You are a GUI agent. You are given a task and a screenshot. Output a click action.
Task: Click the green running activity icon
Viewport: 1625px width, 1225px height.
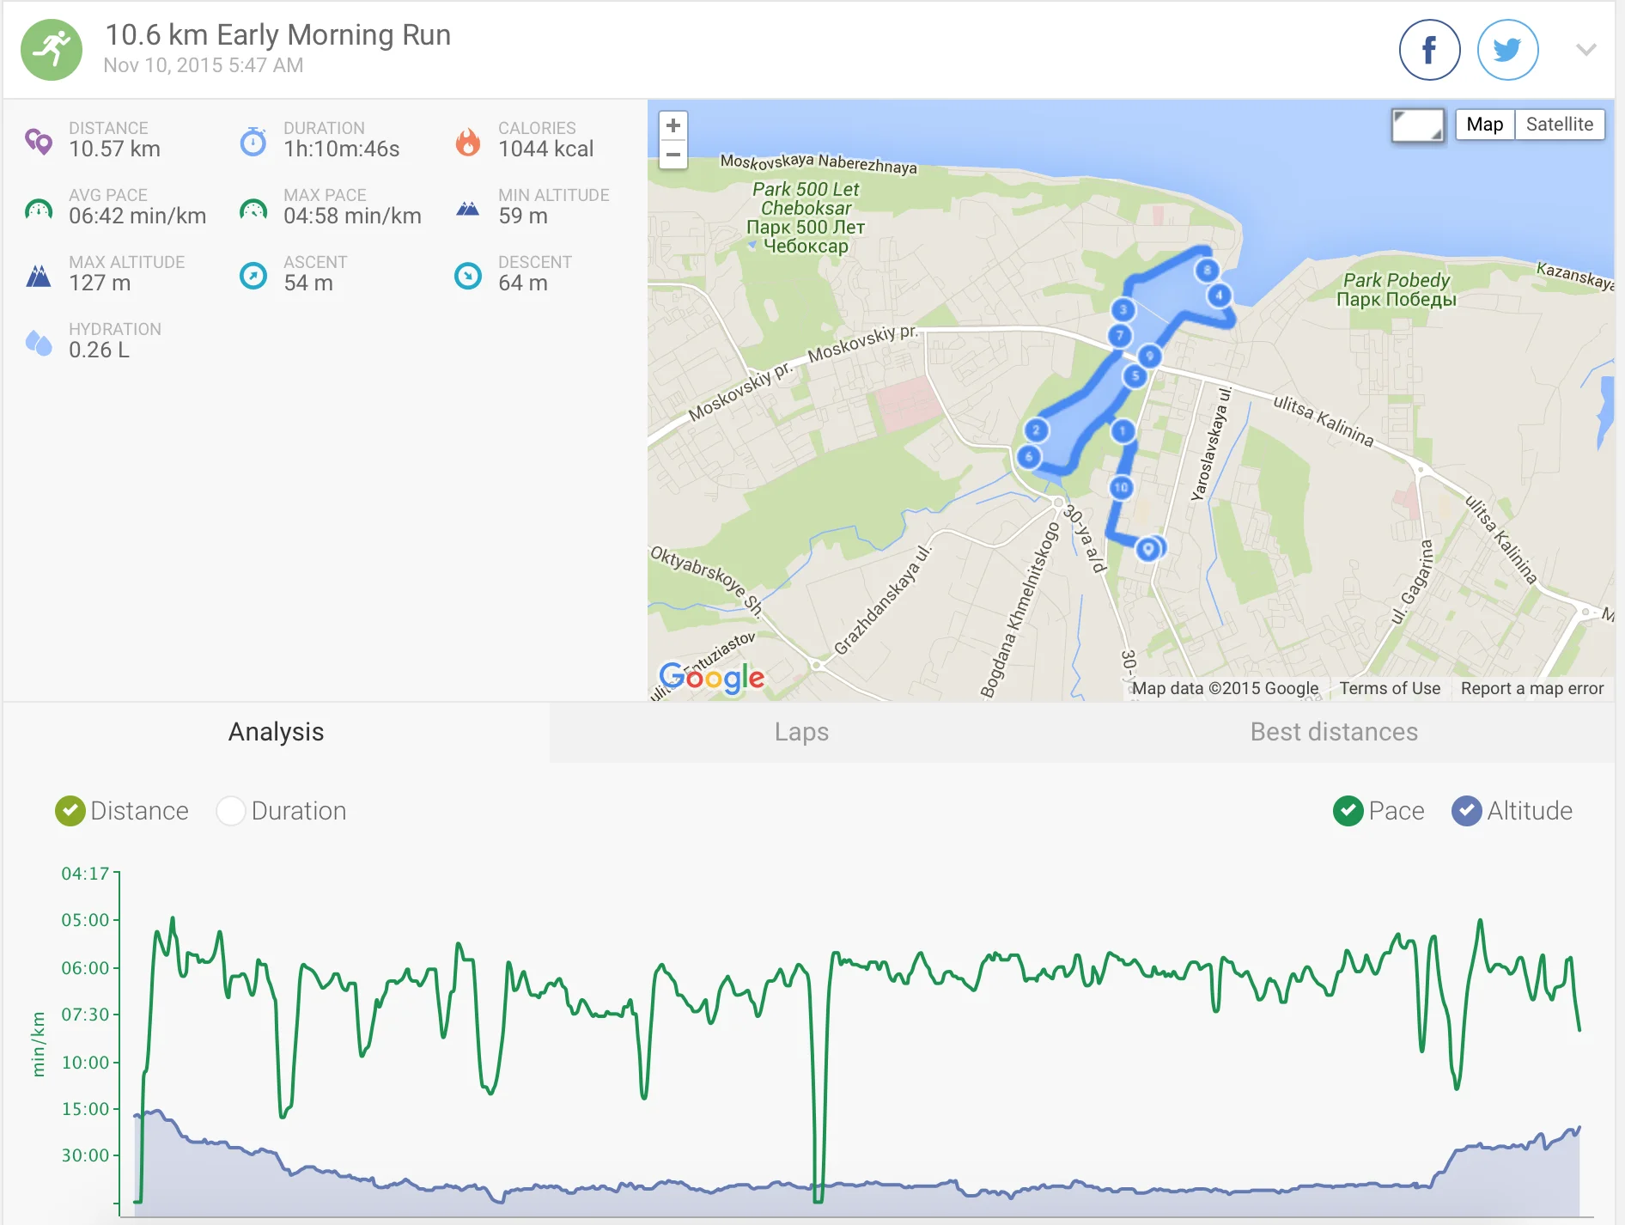52,50
